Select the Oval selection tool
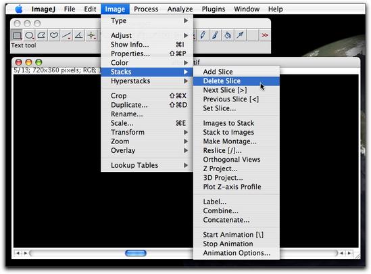The width and height of the screenshot is (371, 274). point(29,35)
